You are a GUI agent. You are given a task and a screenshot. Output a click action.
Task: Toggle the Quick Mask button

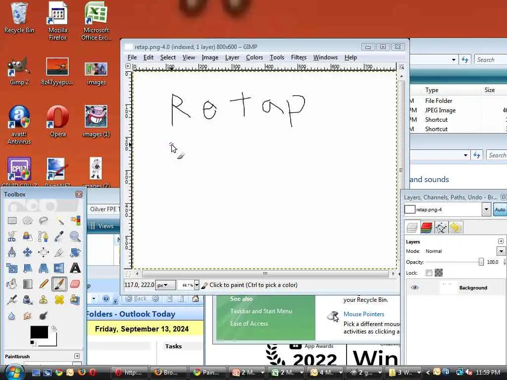pyautogui.click(x=128, y=274)
